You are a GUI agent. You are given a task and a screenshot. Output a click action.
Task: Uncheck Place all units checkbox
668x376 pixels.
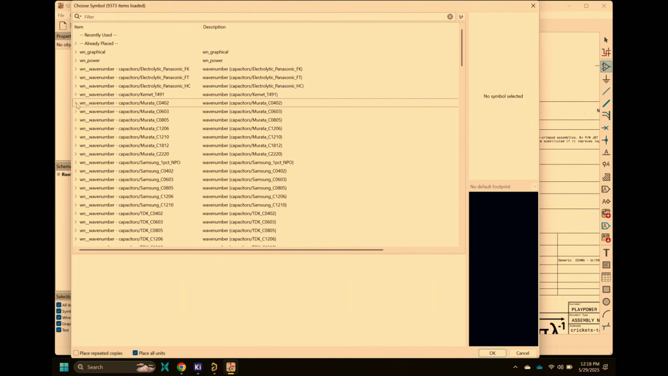coord(135,353)
